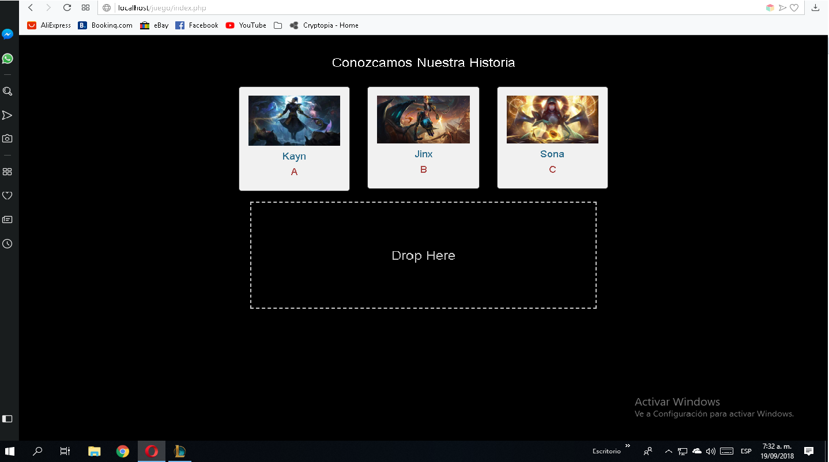Click the Kayn champion image
This screenshot has height=462, width=829.
294,120
